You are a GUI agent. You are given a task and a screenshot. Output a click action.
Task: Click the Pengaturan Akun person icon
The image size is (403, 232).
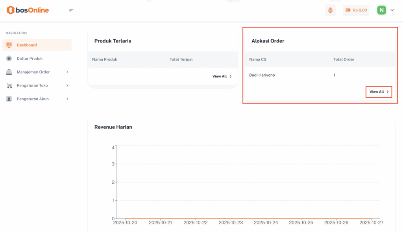tap(9, 99)
